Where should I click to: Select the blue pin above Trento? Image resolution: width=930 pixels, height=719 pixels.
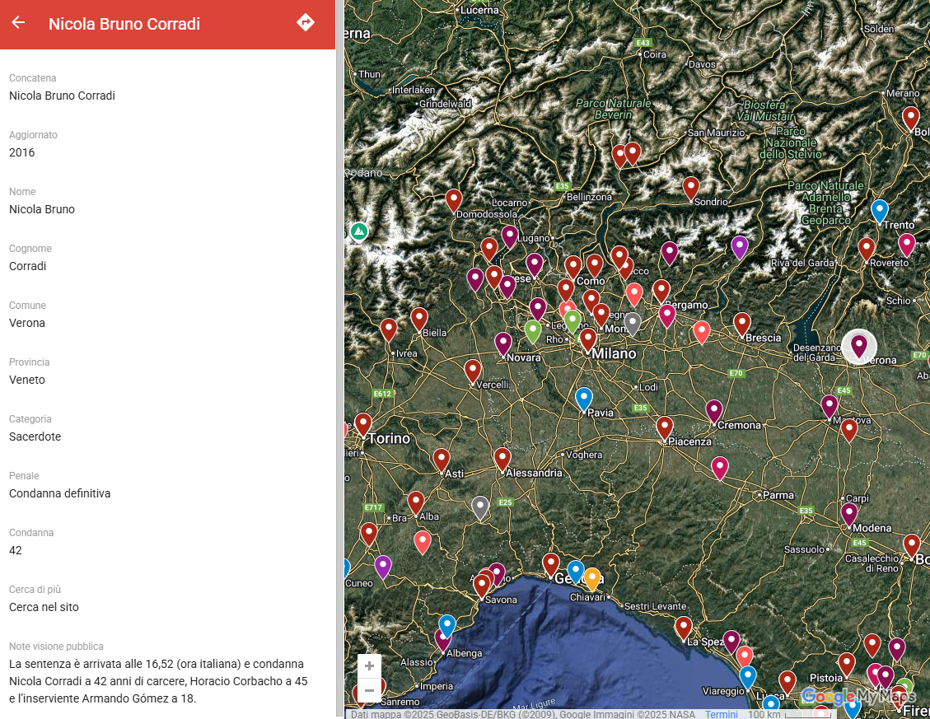880,211
